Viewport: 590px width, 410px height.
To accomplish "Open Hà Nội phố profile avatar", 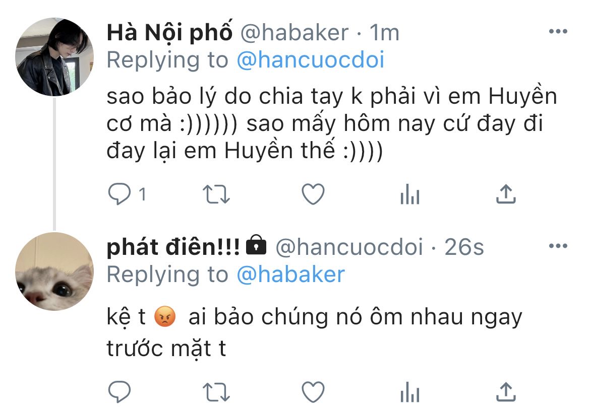I will [x=54, y=57].
